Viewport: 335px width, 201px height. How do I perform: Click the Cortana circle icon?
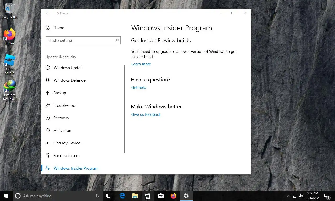tap(18, 196)
